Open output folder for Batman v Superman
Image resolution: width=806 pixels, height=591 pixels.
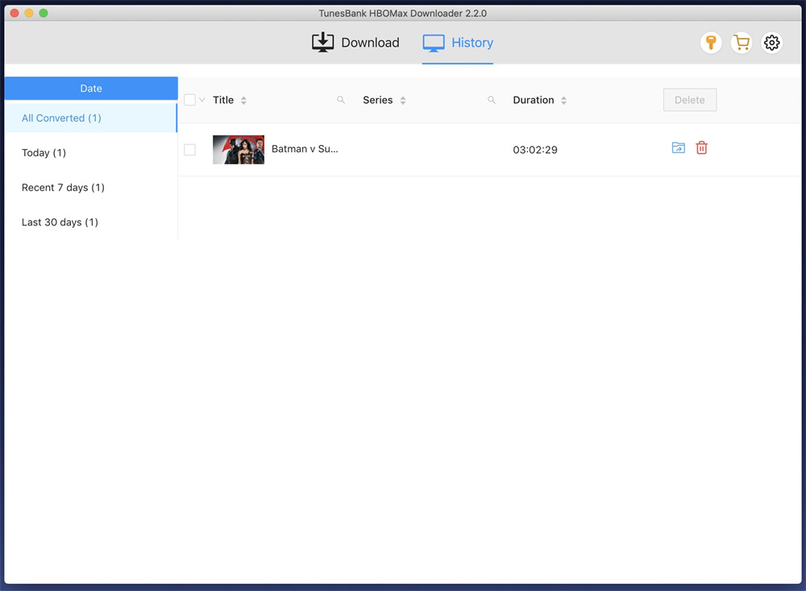click(679, 148)
